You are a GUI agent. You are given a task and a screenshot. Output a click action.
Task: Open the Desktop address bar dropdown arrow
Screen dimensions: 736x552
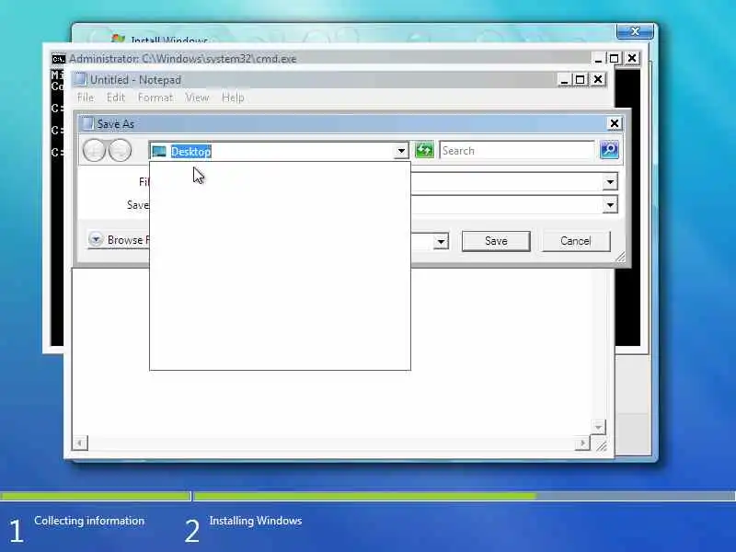401,151
